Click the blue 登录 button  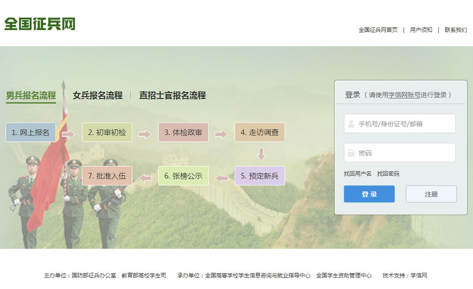coord(369,194)
